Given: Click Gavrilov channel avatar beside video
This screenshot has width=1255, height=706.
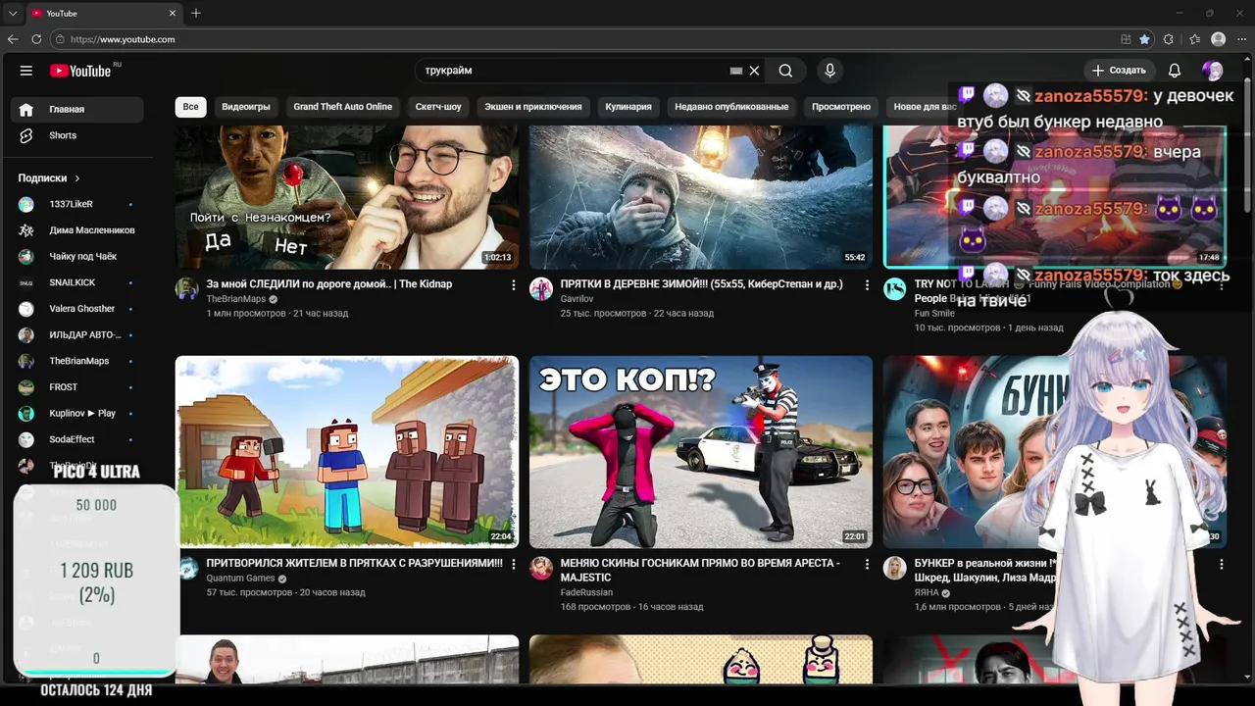Looking at the screenshot, I should coord(541,288).
